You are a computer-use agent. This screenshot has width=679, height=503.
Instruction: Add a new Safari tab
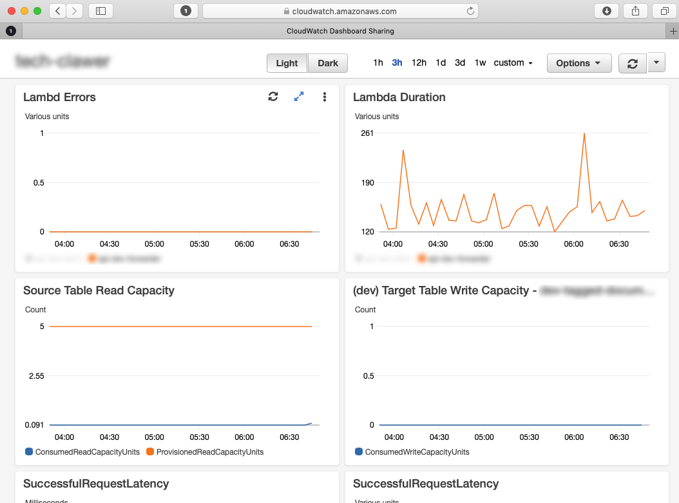tap(673, 31)
